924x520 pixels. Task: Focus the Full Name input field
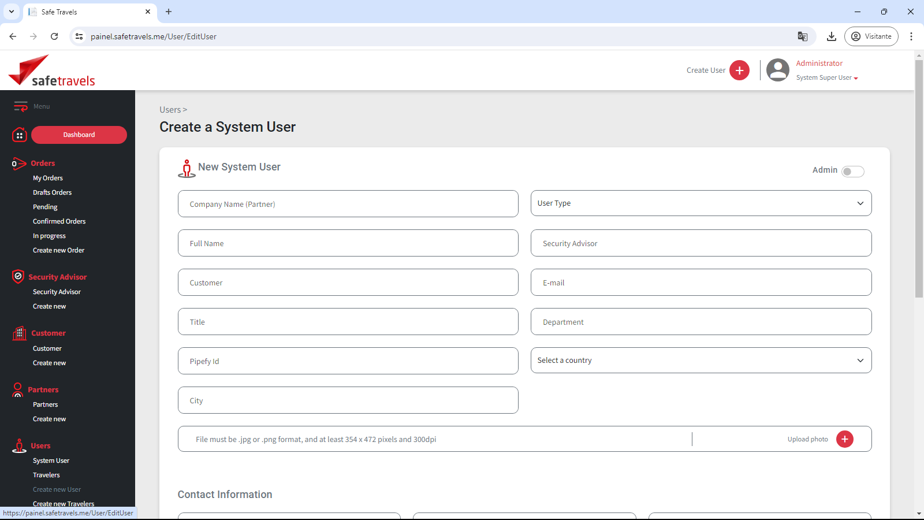pos(348,243)
